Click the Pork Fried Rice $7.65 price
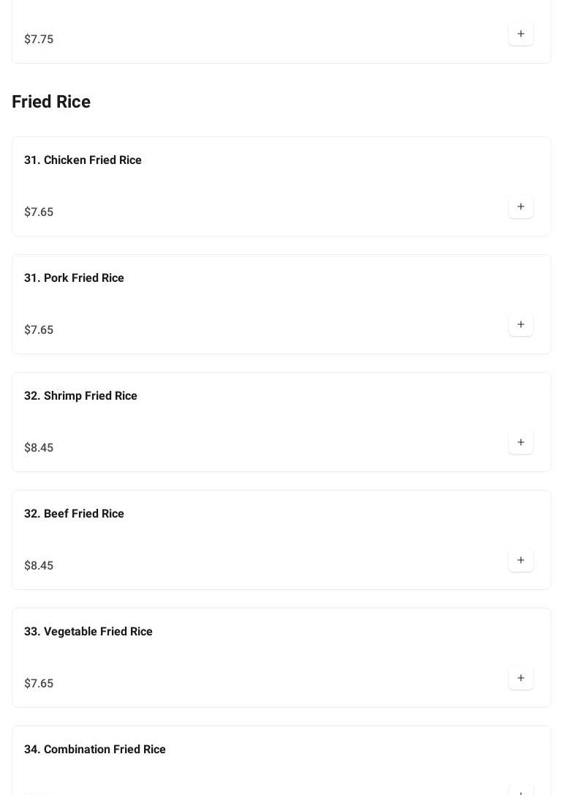 [x=39, y=330]
